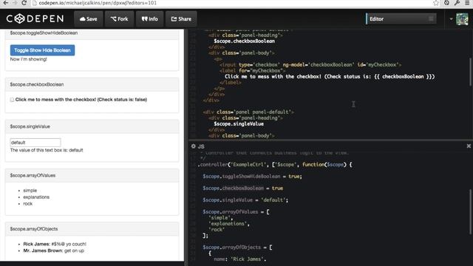
Task: Bookmark the page with the star
Action: [436, 3]
